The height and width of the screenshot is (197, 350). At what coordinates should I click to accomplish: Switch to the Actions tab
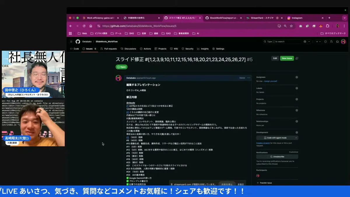[145, 49]
